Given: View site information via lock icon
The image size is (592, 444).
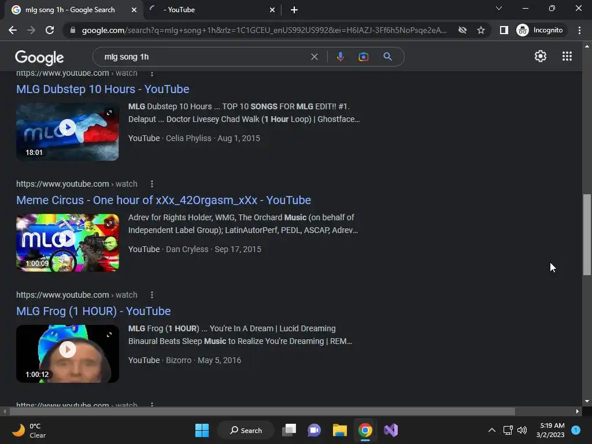Looking at the screenshot, I should coord(73,30).
